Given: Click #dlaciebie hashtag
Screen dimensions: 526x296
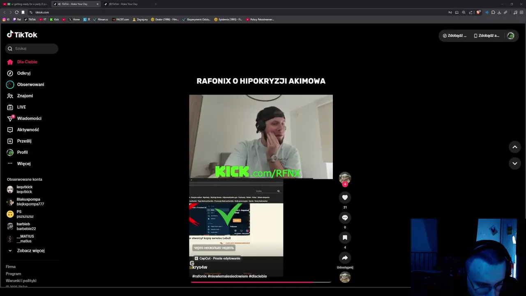Looking at the screenshot, I should pos(258,276).
